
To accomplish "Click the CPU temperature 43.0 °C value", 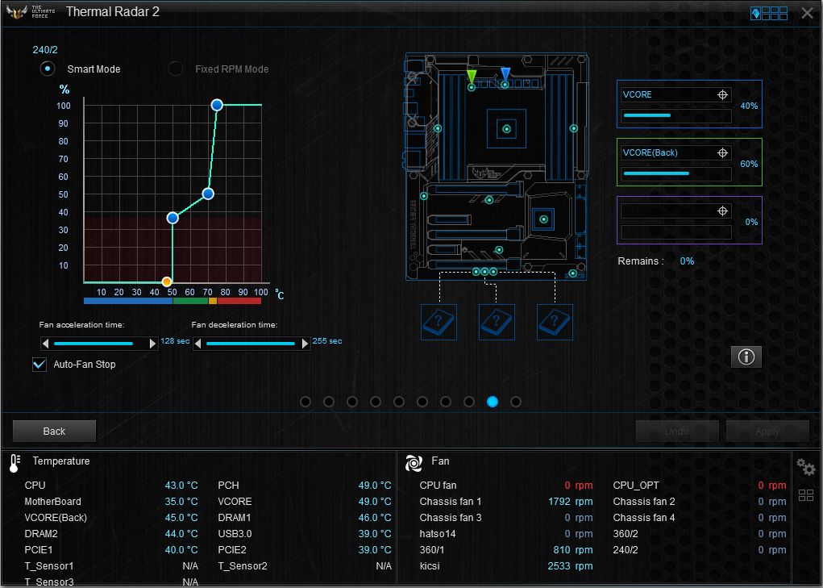I will tap(181, 486).
